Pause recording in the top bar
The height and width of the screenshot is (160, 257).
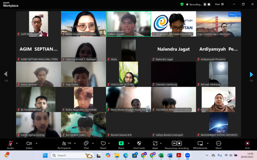tap(205, 4)
